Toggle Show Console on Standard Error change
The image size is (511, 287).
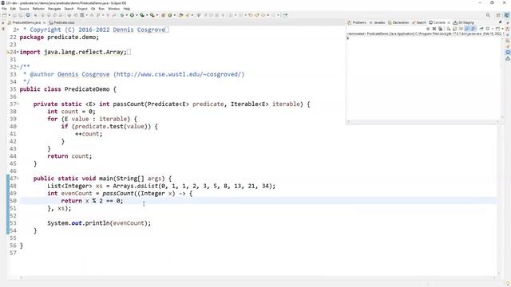(474, 29)
